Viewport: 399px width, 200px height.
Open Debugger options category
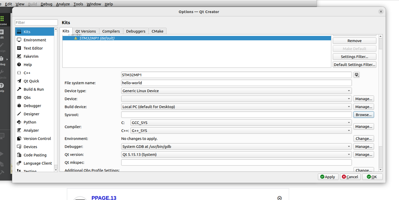click(x=35, y=106)
